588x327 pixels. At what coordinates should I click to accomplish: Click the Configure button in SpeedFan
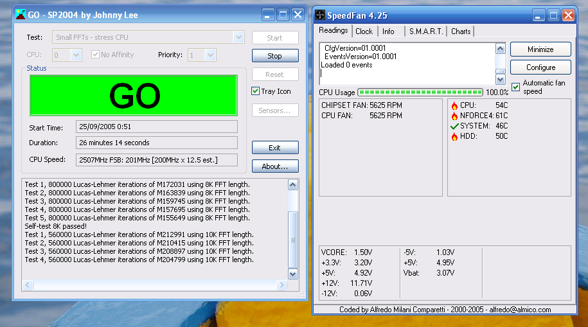coord(540,67)
